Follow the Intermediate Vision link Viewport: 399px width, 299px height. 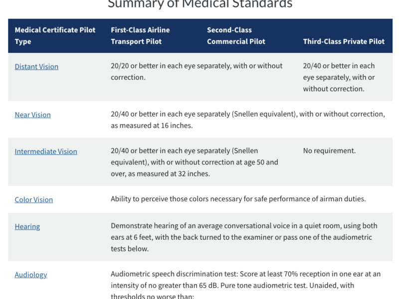click(46, 151)
